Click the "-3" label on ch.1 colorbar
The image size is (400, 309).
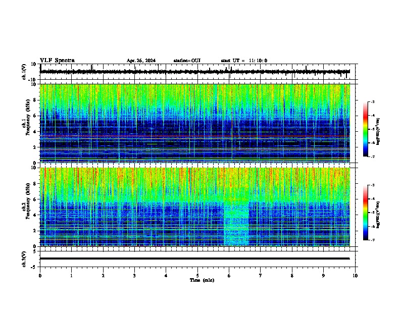372,102
